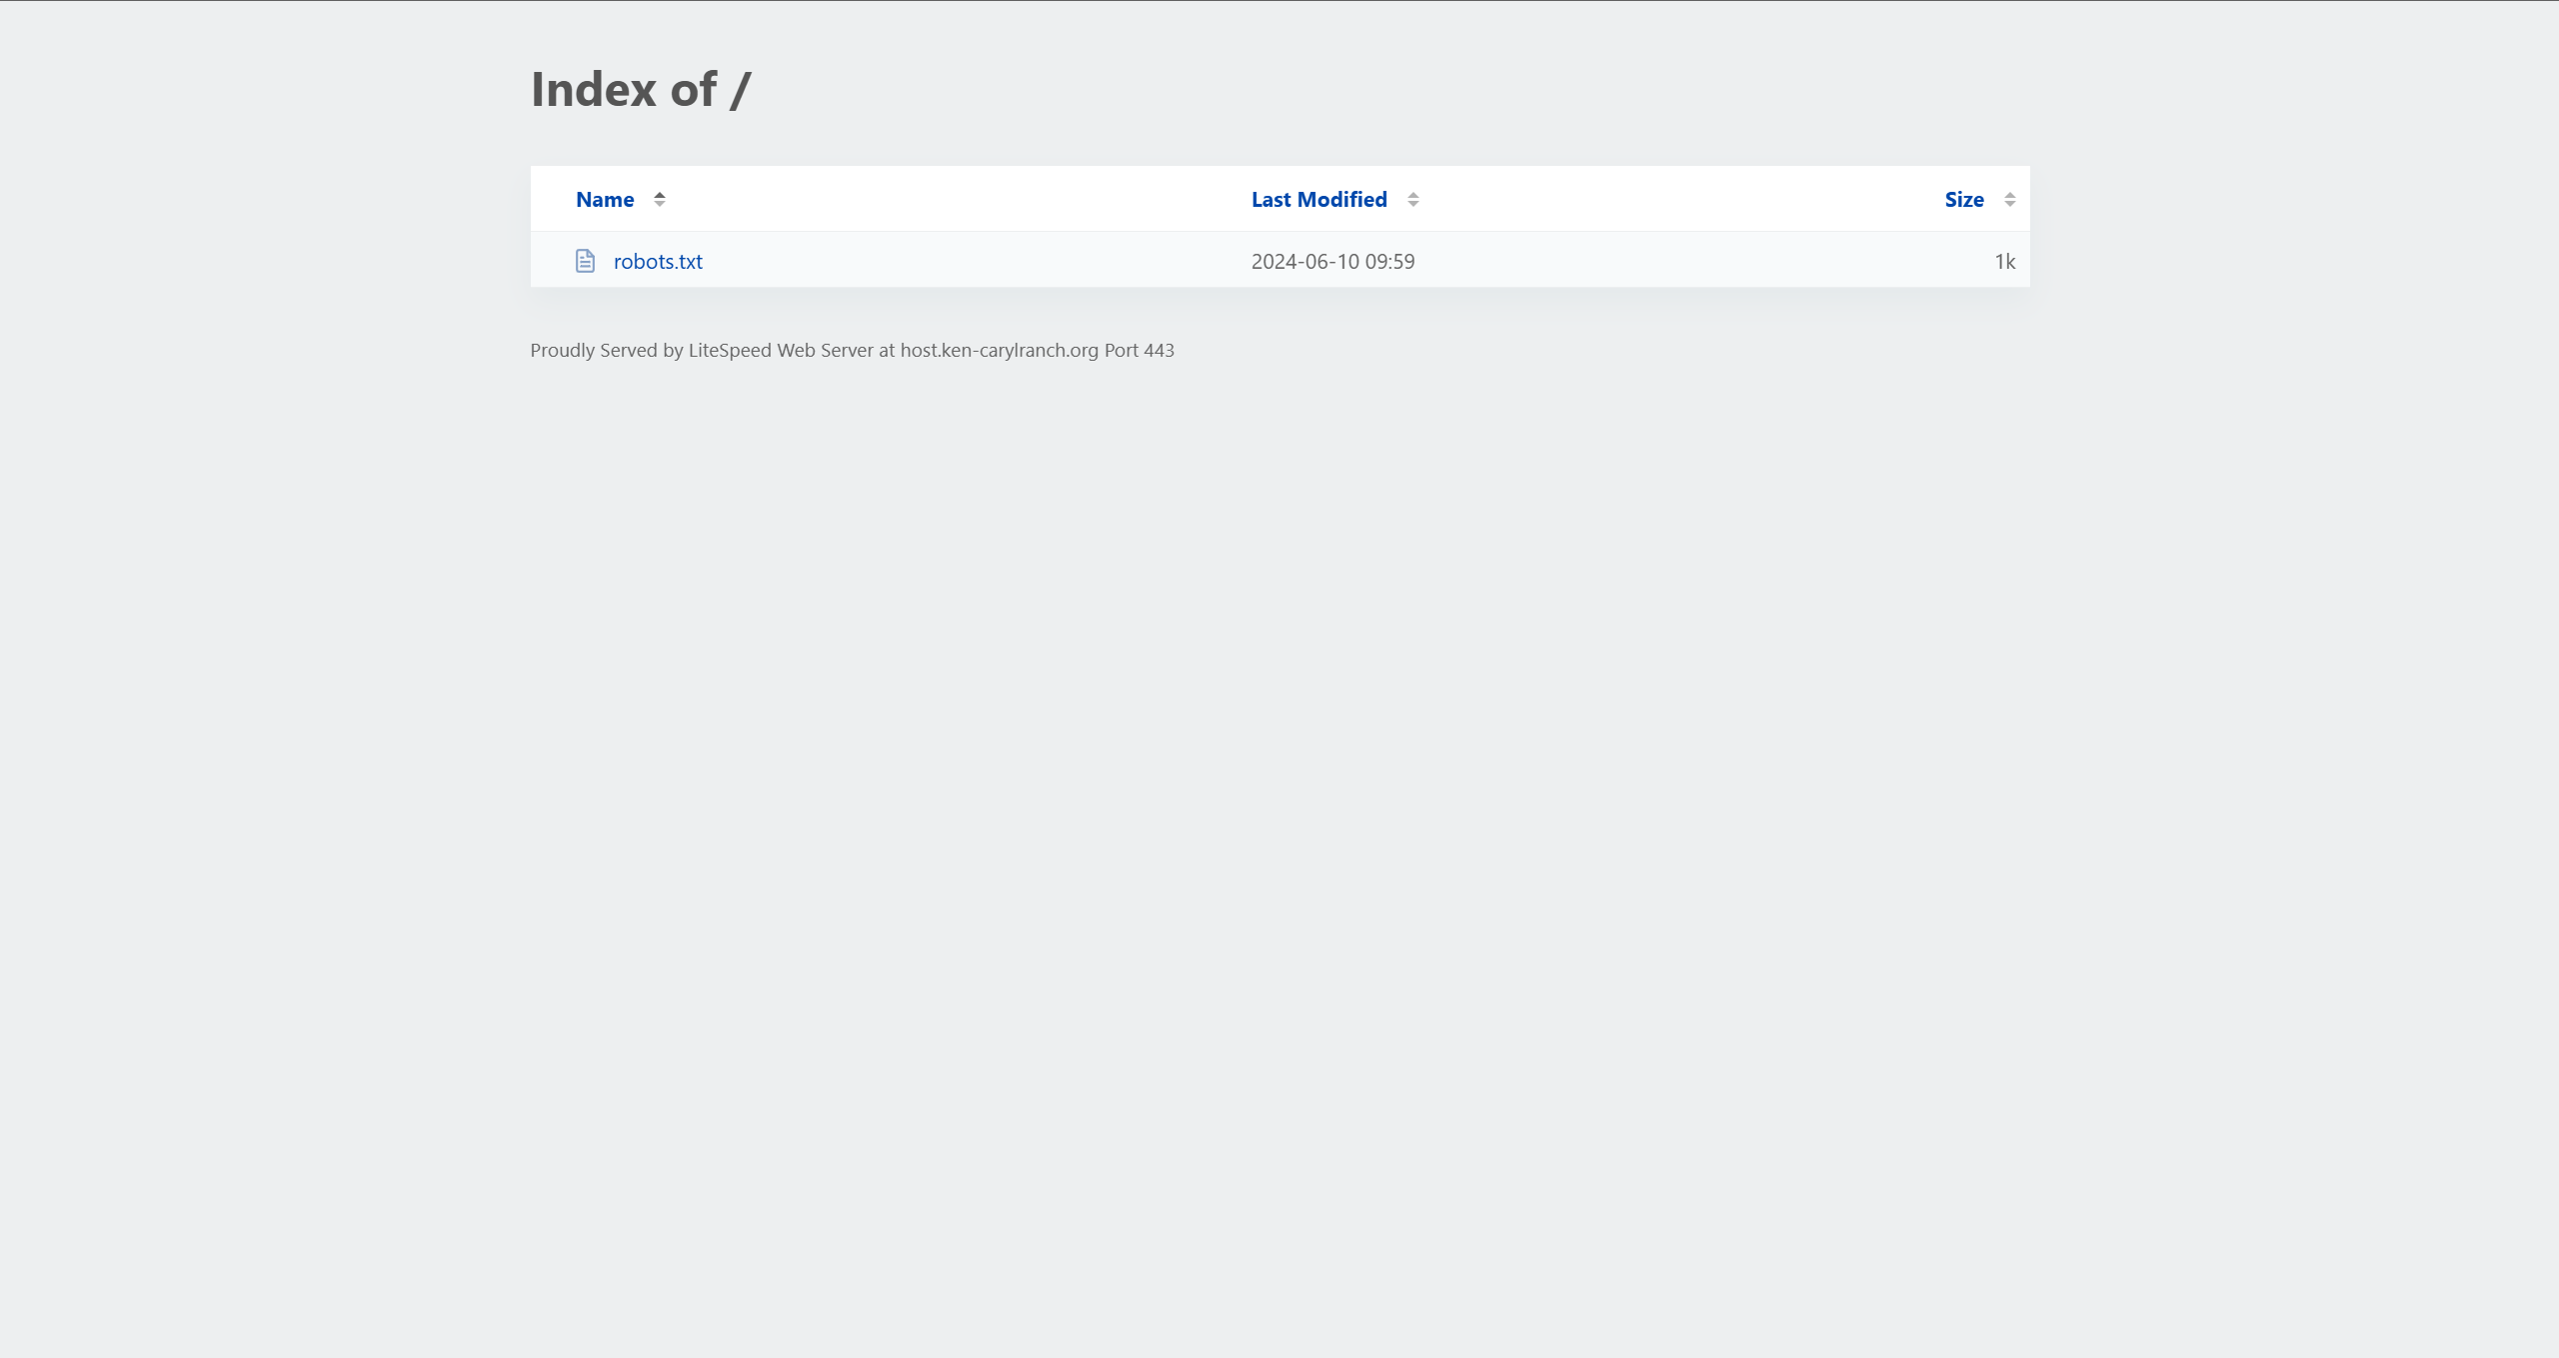This screenshot has height=1358, width=2559.
Task: Click the Proudly Served footer text
Action: 594,350
